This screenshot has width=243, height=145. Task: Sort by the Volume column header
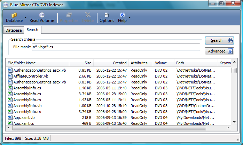(x=164, y=63)
